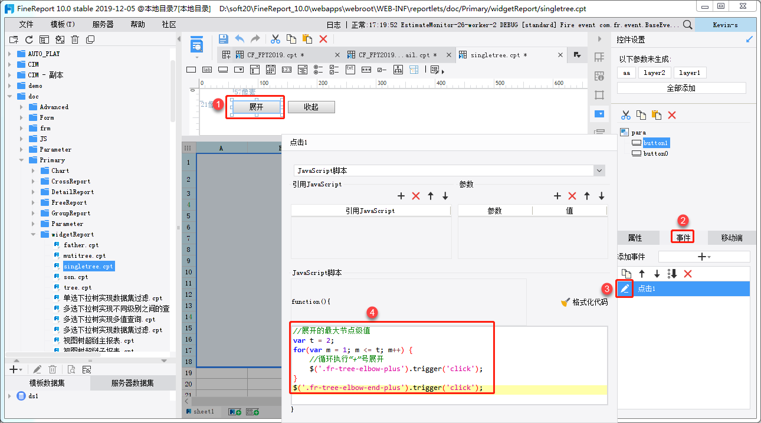Screen dimensions: 761x423
Task: Undo the last action with the undo arrow
Action: (x=240, y=39)
